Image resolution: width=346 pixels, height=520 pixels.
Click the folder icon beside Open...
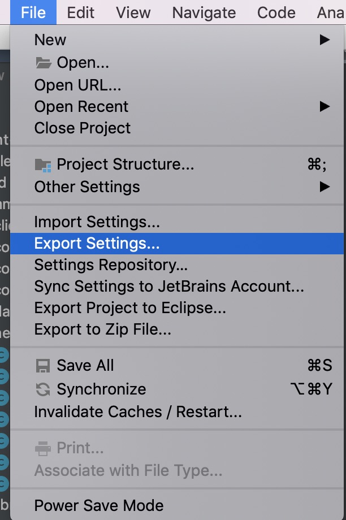coord(44,63)
